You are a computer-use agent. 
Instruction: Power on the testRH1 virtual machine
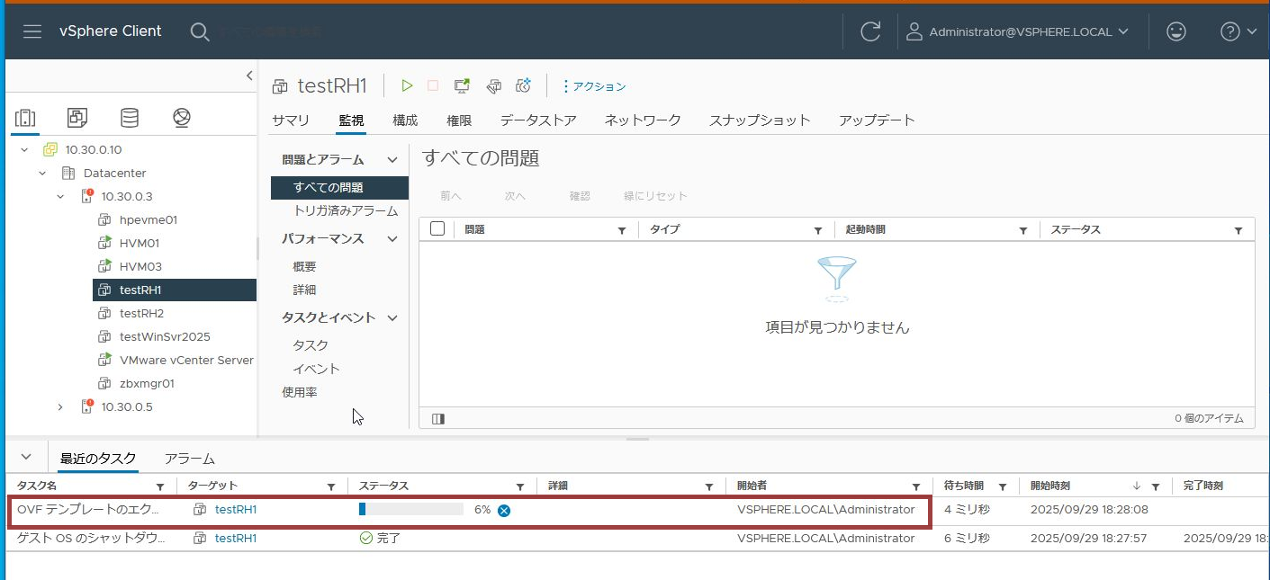(x=407, y=86)
